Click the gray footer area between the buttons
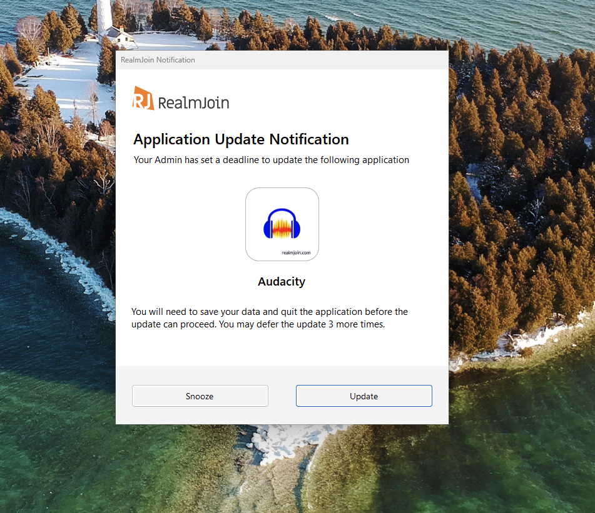 pyautogui.click(x=282, y=396)
